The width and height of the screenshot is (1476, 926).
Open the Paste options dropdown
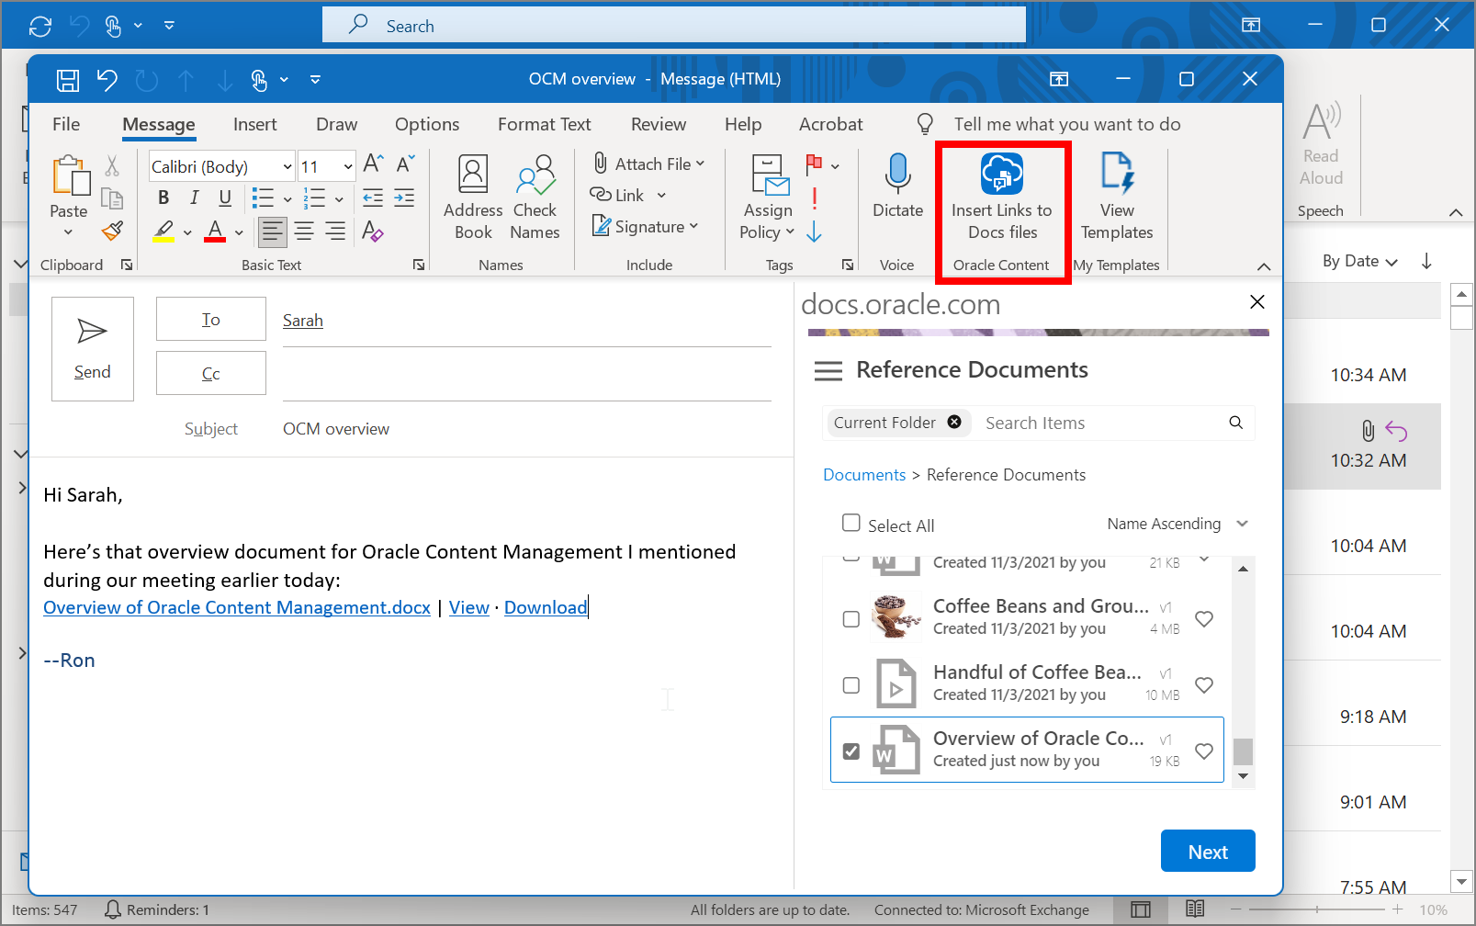click(69, 232)
